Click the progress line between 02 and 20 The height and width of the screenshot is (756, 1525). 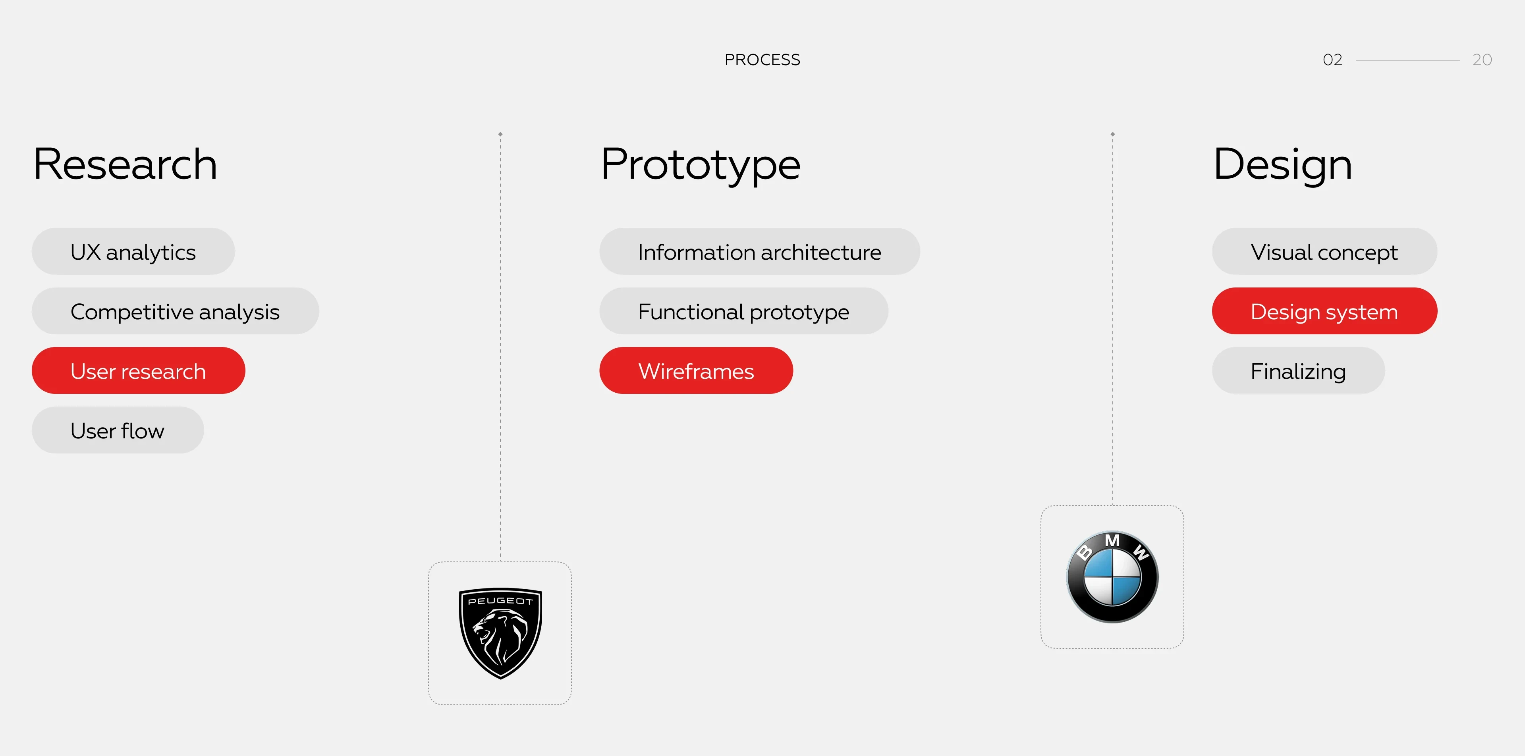(x=1407, y=60)
